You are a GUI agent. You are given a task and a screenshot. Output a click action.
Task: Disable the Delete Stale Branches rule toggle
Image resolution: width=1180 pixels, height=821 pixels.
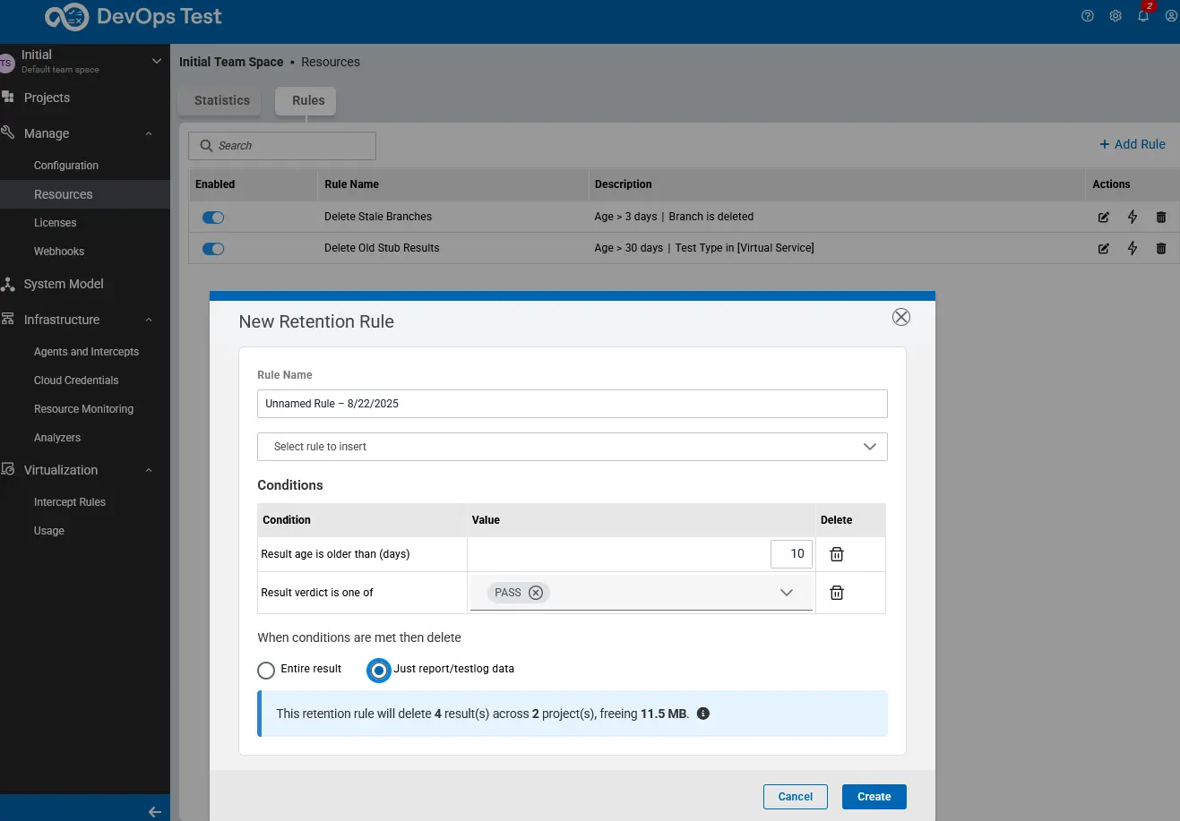[213, 217]
